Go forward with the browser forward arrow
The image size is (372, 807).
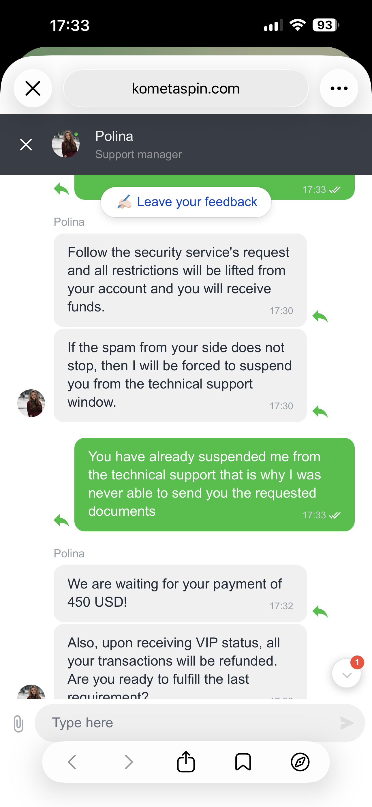[129, 762]
